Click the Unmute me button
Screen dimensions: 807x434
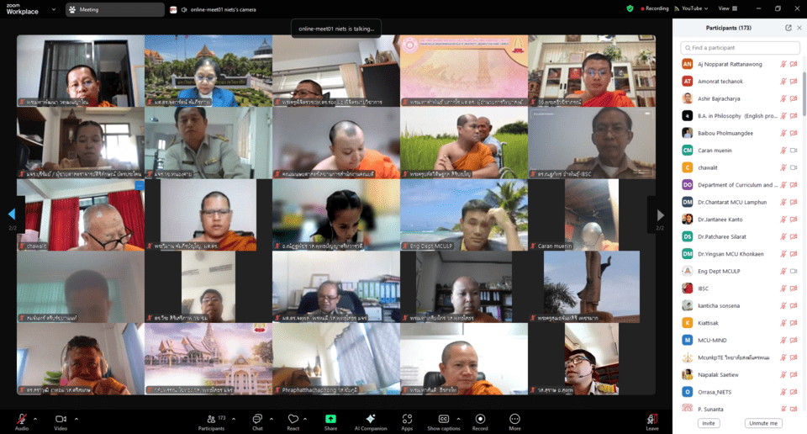(x=763, y=423)
